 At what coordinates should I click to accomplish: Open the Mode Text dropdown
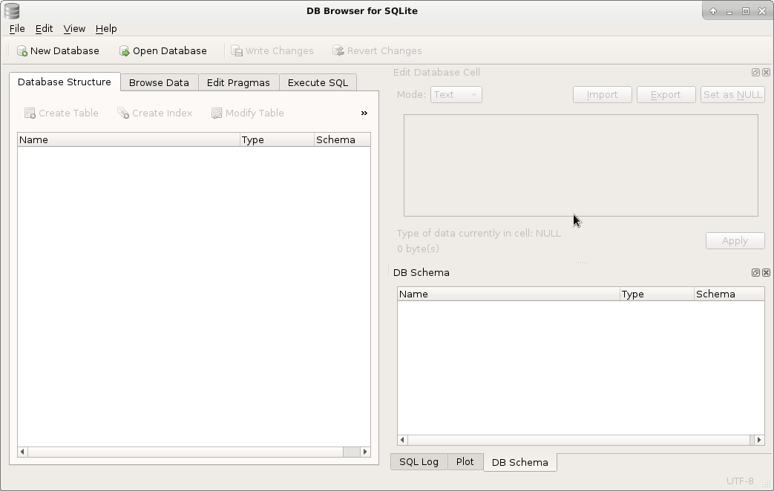456,95
